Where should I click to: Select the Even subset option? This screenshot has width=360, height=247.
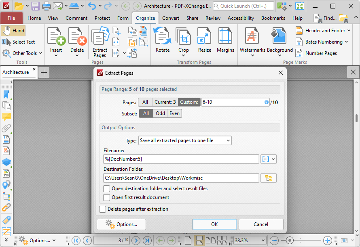(x=174, y=113)
